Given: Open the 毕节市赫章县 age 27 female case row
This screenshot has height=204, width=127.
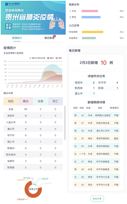Looking at the screenshot, I should pyautogui.click(x=96, y=162).
